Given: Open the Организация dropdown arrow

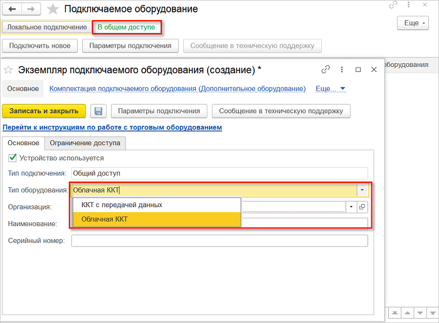Looking at the screenshot, I should pyautogui.click(x=352, y=207).
